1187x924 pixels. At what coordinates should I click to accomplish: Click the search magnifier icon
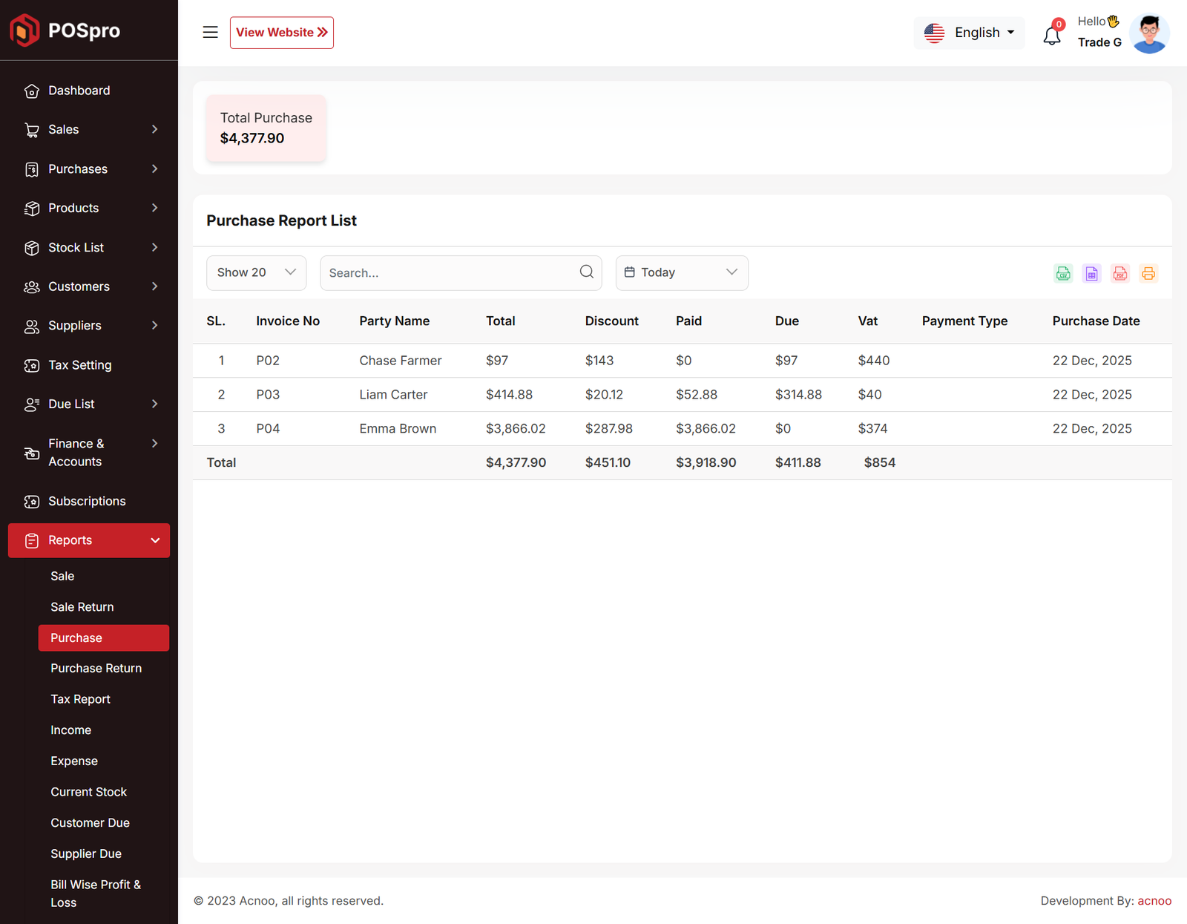(x=586, y=272)
